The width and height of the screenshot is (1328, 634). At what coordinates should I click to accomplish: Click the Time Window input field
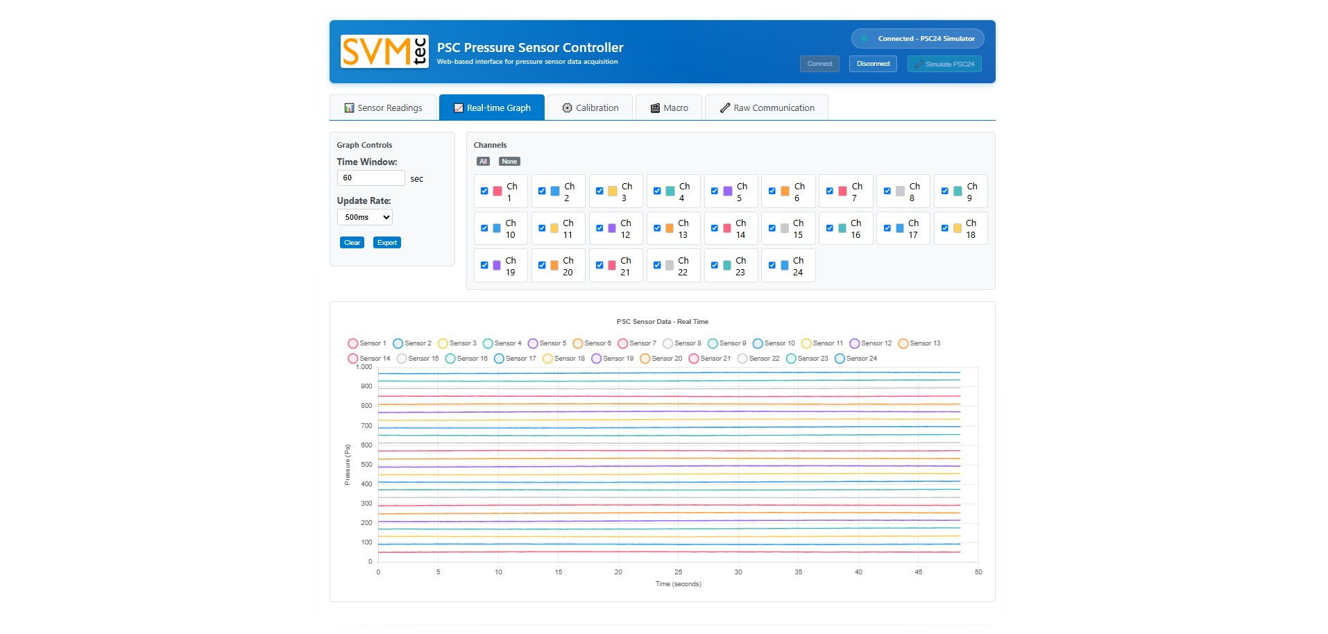371,178
